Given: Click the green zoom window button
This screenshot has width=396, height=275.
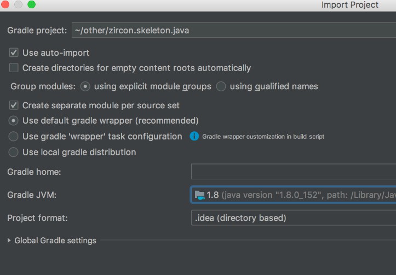Looking at the screenshot, I should pyautogui.click(x=32, y=4).
